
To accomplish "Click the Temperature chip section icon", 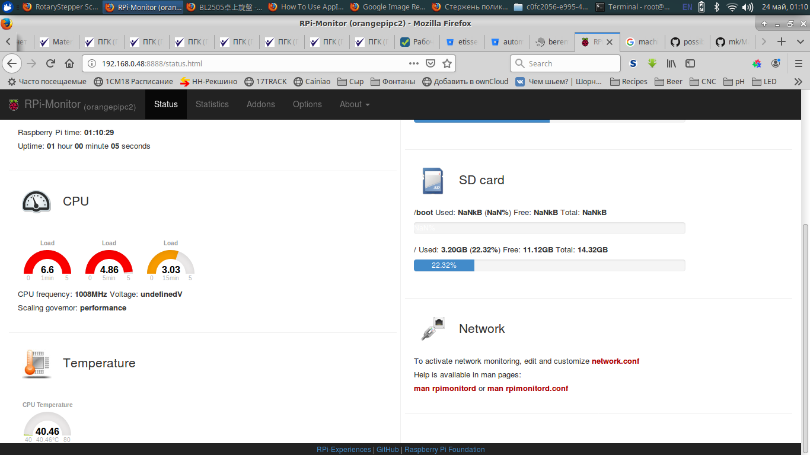I will 37,363.
